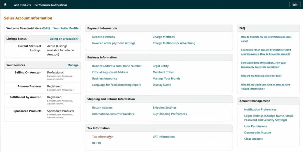This screenshot has height=152, width=303.
Task: Open Official Registered Address
Action: 110,72
